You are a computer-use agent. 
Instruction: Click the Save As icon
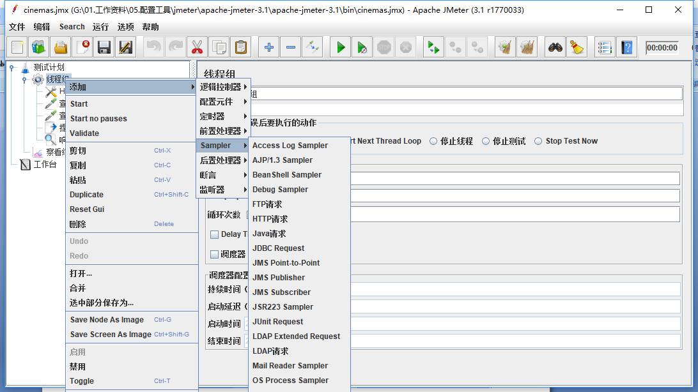pyautogui.click(x=126, y=47)
